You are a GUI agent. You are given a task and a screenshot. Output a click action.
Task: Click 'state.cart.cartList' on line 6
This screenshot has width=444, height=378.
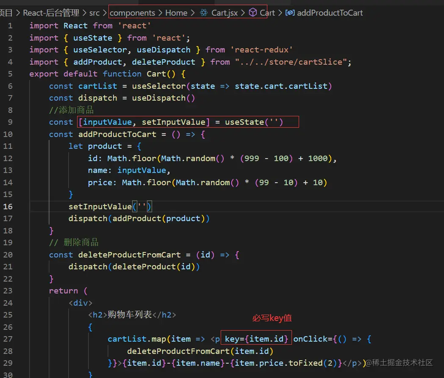coord(281,86)
